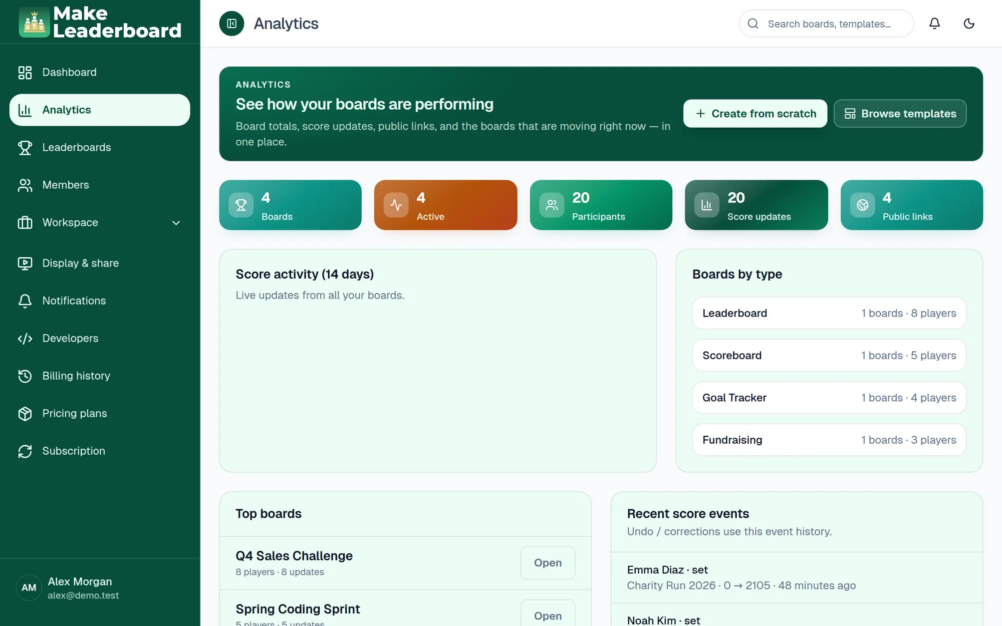Click the Developers code brackets icon
Image resolution: width=1002 pixels, height=626 pixels.
pyautogui.click(x=25, y=339)
